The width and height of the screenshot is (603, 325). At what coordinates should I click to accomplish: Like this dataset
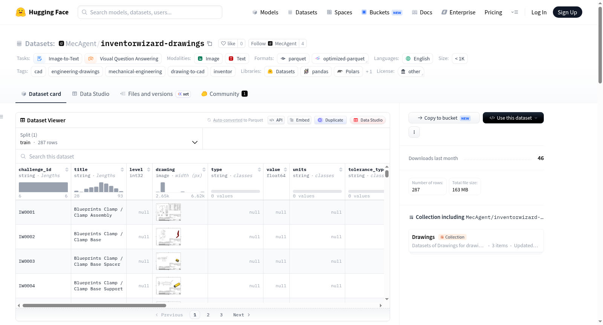[228, 43]
